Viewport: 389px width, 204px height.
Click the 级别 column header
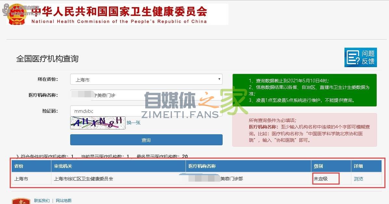[318, 166]
